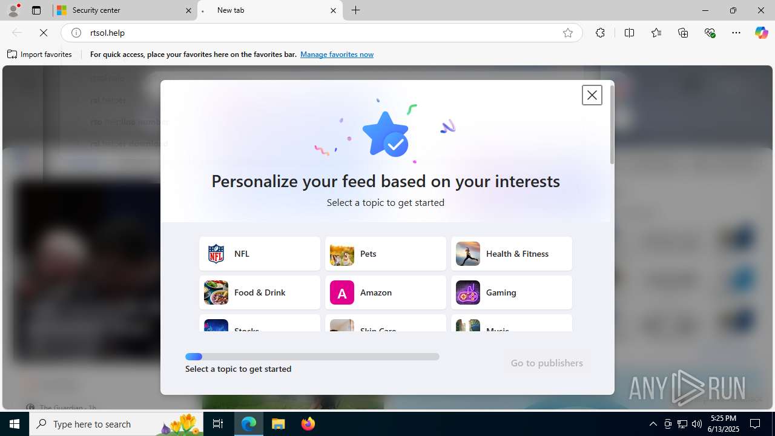The image size is (775, 436).
Task: Click the Gaming controller icon
Action: (468, 292)
